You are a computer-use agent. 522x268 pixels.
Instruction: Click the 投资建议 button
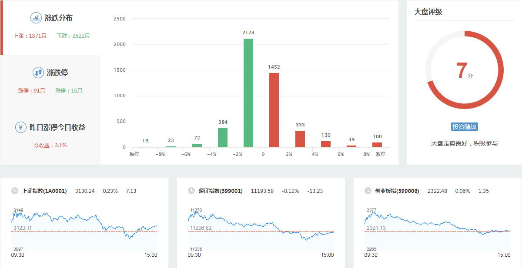tap(464, 127)
